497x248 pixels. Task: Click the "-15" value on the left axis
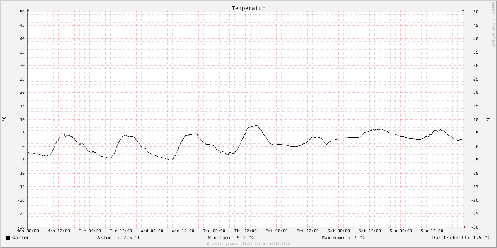click(x=21, y=187)
